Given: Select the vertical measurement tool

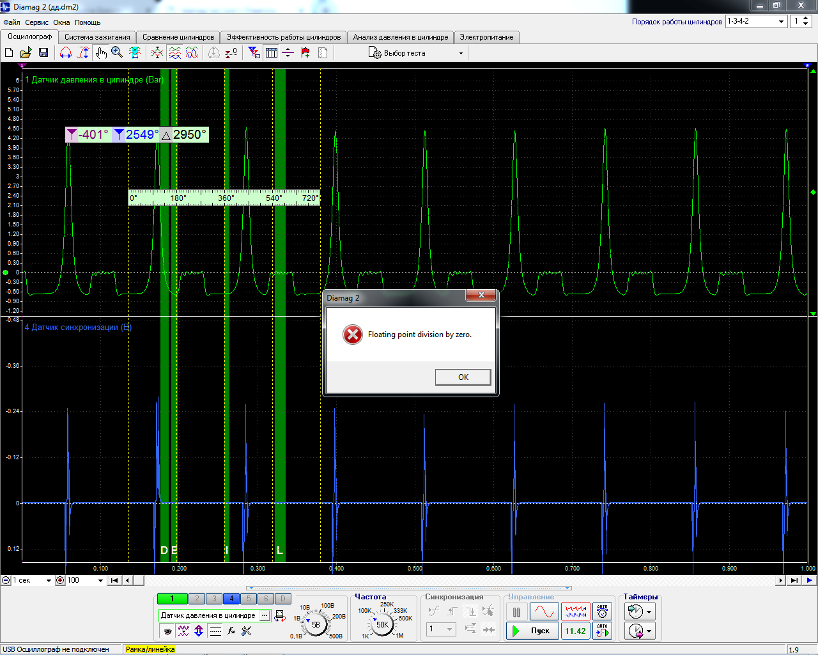Looking at the screenshot, I should [83, 52].
